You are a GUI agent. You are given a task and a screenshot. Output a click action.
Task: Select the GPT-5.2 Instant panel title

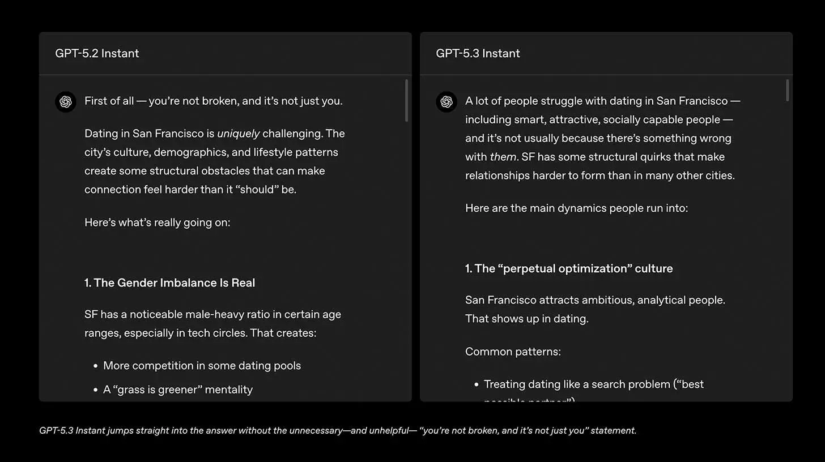click(x=97, y=53)
